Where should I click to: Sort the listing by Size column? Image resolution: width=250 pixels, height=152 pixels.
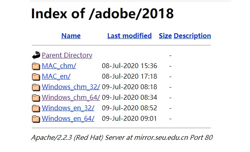[165, 36]
